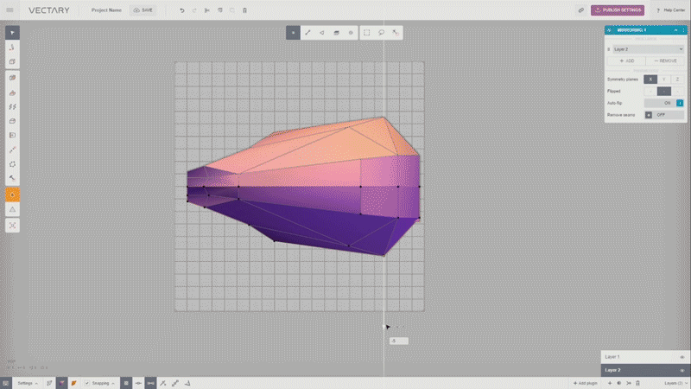Toggle symmetry plane X
Viewport: 691px width, 389px height.
(650, 80)
